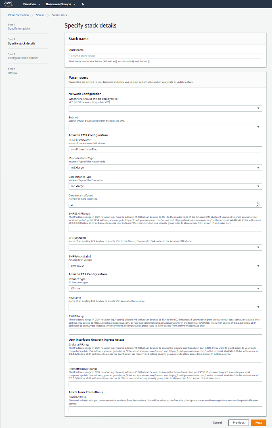This screenshot has width=272, height=428.
Task: Click the orange Next button
Action: coord(259,422)
